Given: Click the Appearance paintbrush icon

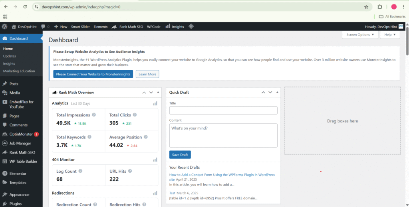Looking at the screenshot, I should coord(5,195).
